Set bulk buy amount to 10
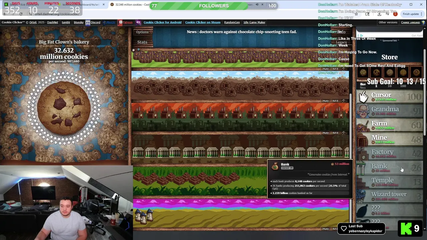The height and width of the screenshot is (240, 427). coord(390,86)
